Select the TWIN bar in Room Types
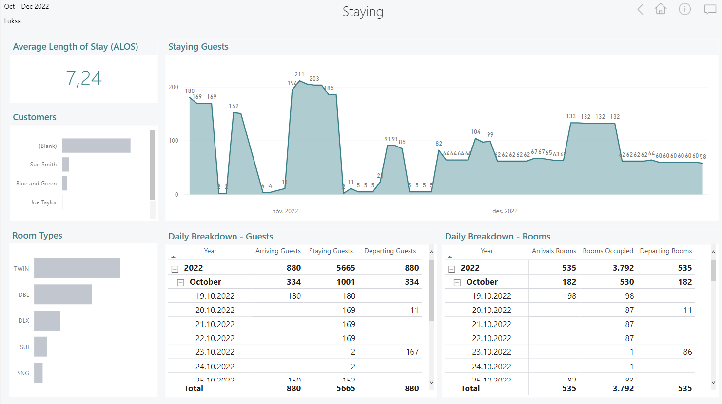722x404 pixels. 77,268
